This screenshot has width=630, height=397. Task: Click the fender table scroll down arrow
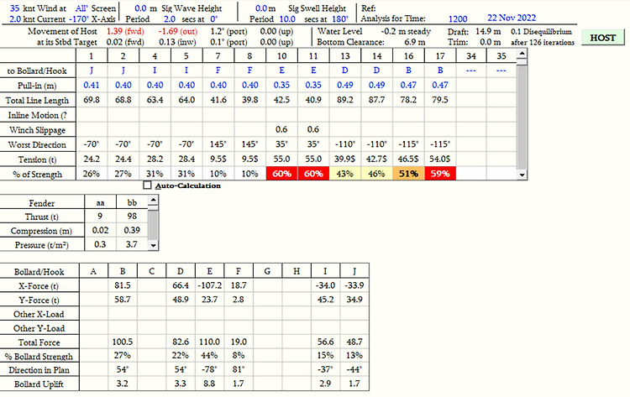[153, 245]
